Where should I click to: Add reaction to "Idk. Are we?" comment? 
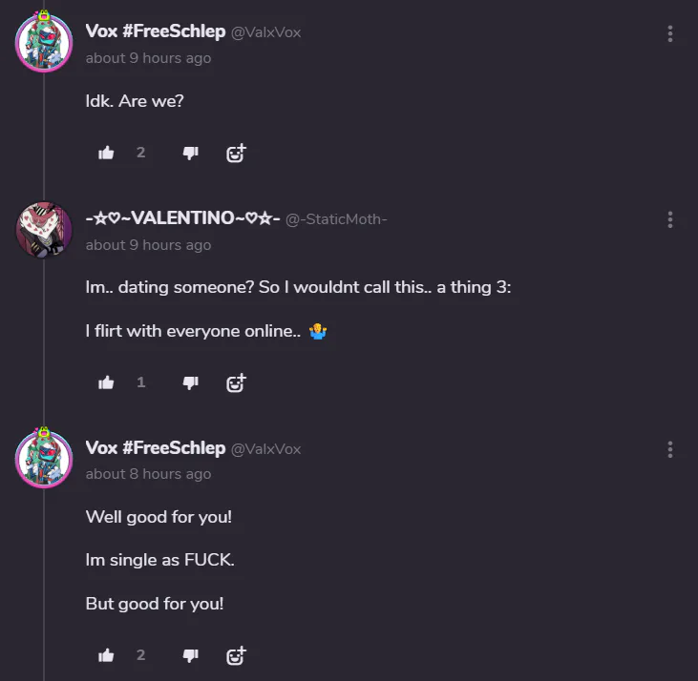236,153
